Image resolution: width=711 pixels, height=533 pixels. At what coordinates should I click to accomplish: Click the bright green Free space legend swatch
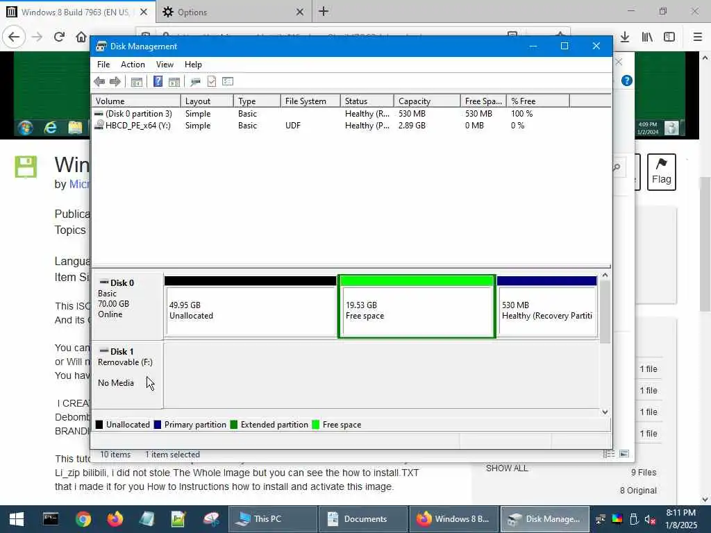316,425
